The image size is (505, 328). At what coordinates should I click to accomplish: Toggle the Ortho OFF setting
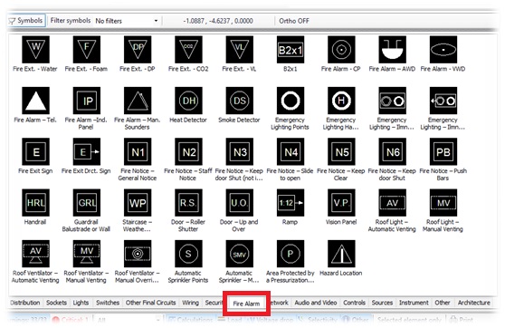(294, 21)
